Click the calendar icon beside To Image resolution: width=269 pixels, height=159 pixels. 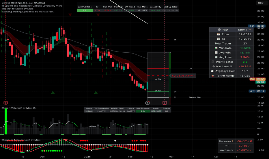pyautogui.click(x=218, y=39)
